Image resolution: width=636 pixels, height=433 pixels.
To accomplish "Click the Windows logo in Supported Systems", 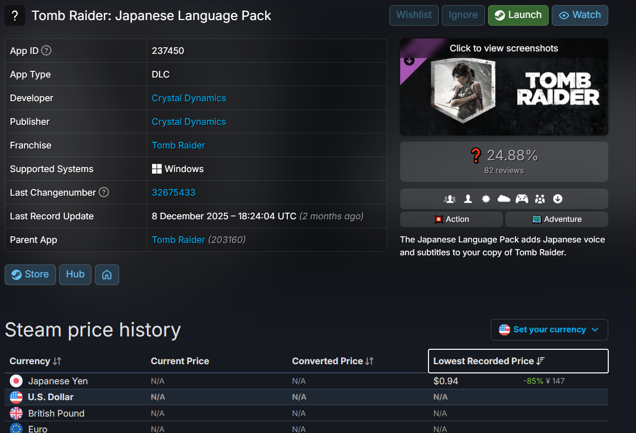I will [157, 169].
